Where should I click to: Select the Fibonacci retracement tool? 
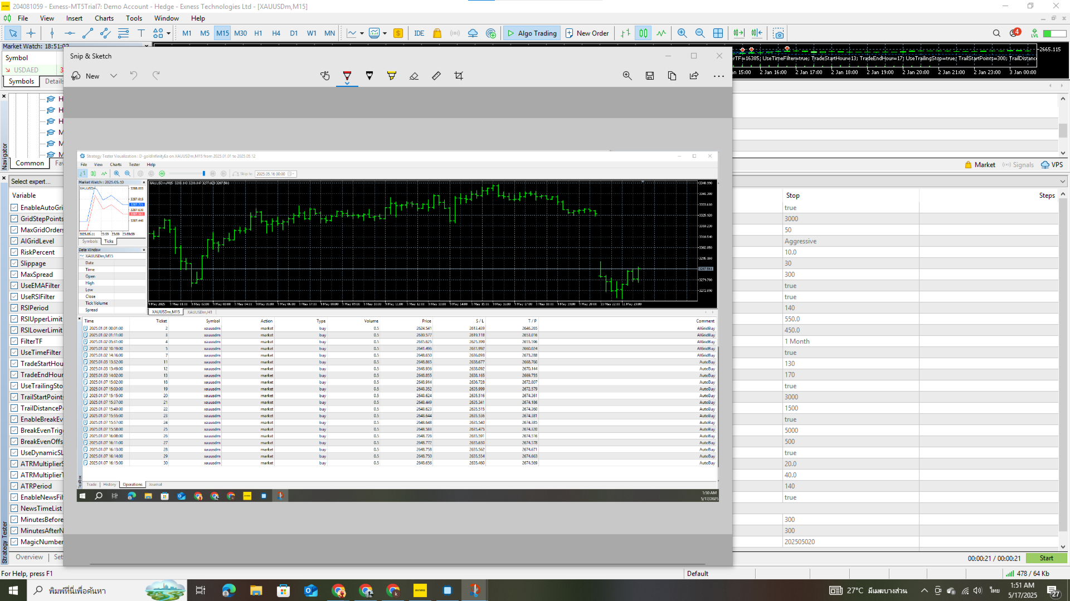(123, 33)
